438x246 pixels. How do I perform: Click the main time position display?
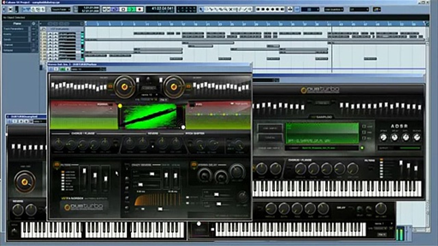pos(160,9)
